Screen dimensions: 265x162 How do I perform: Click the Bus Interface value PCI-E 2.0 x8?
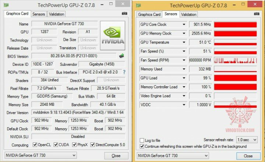[x=100, y=72]
